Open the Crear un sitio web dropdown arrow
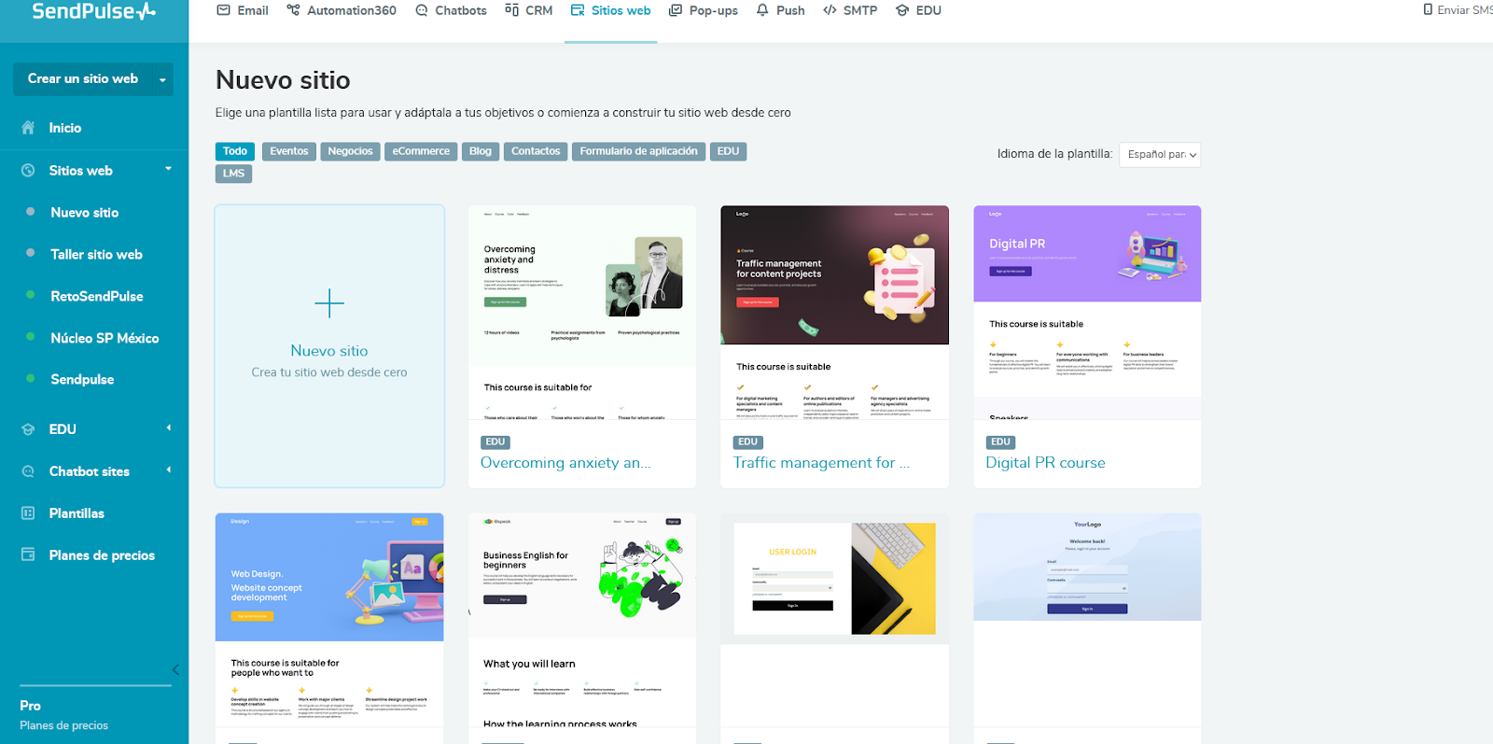 point(162,79)
